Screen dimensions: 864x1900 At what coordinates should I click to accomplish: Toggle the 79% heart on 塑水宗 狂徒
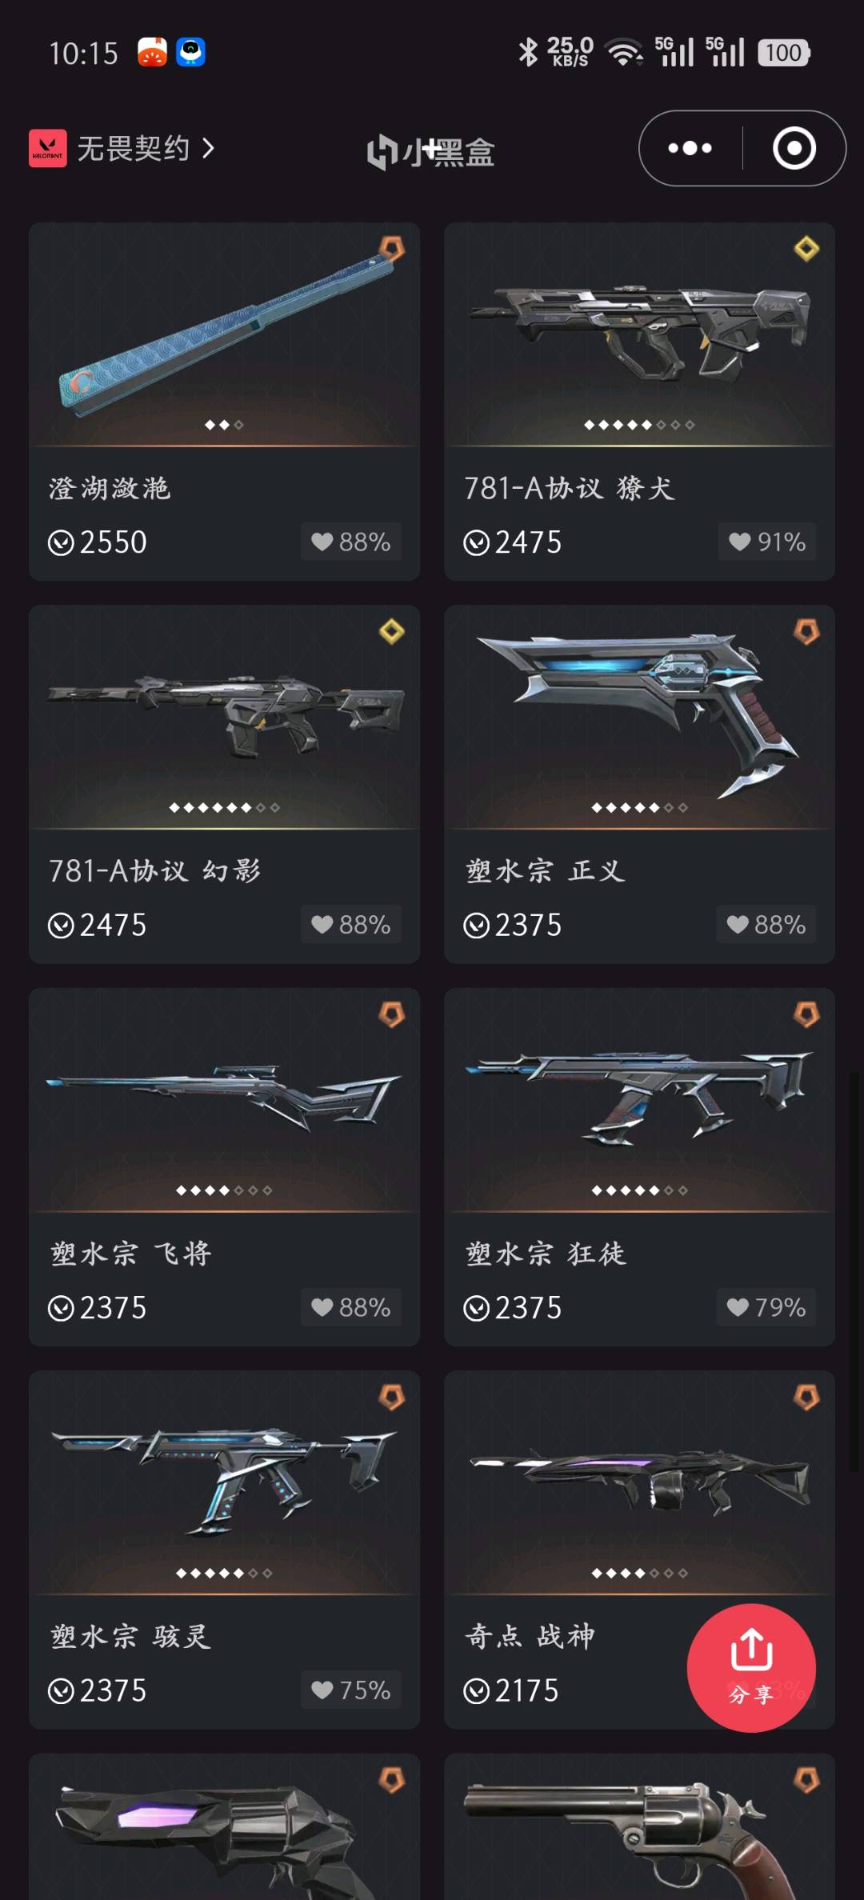(766, 1307)
